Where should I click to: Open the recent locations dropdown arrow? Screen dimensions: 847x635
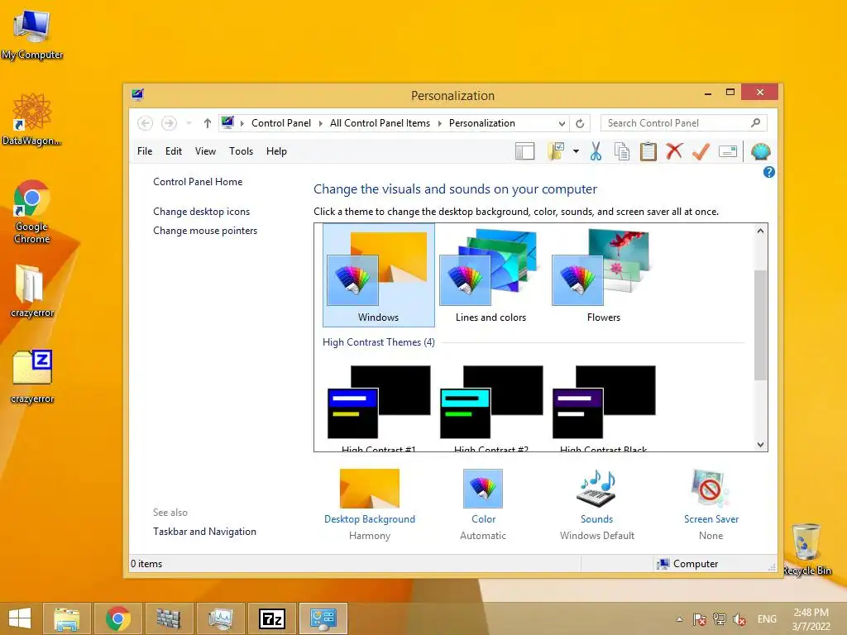[189, 123]
